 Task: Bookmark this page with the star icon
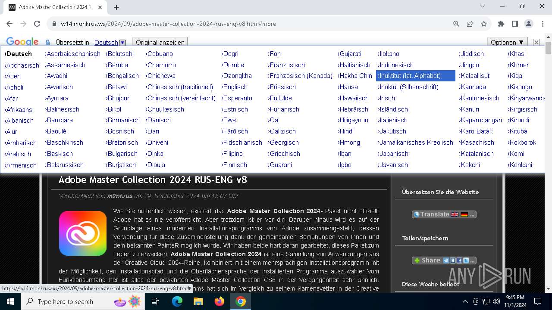[x=484, y=24]
